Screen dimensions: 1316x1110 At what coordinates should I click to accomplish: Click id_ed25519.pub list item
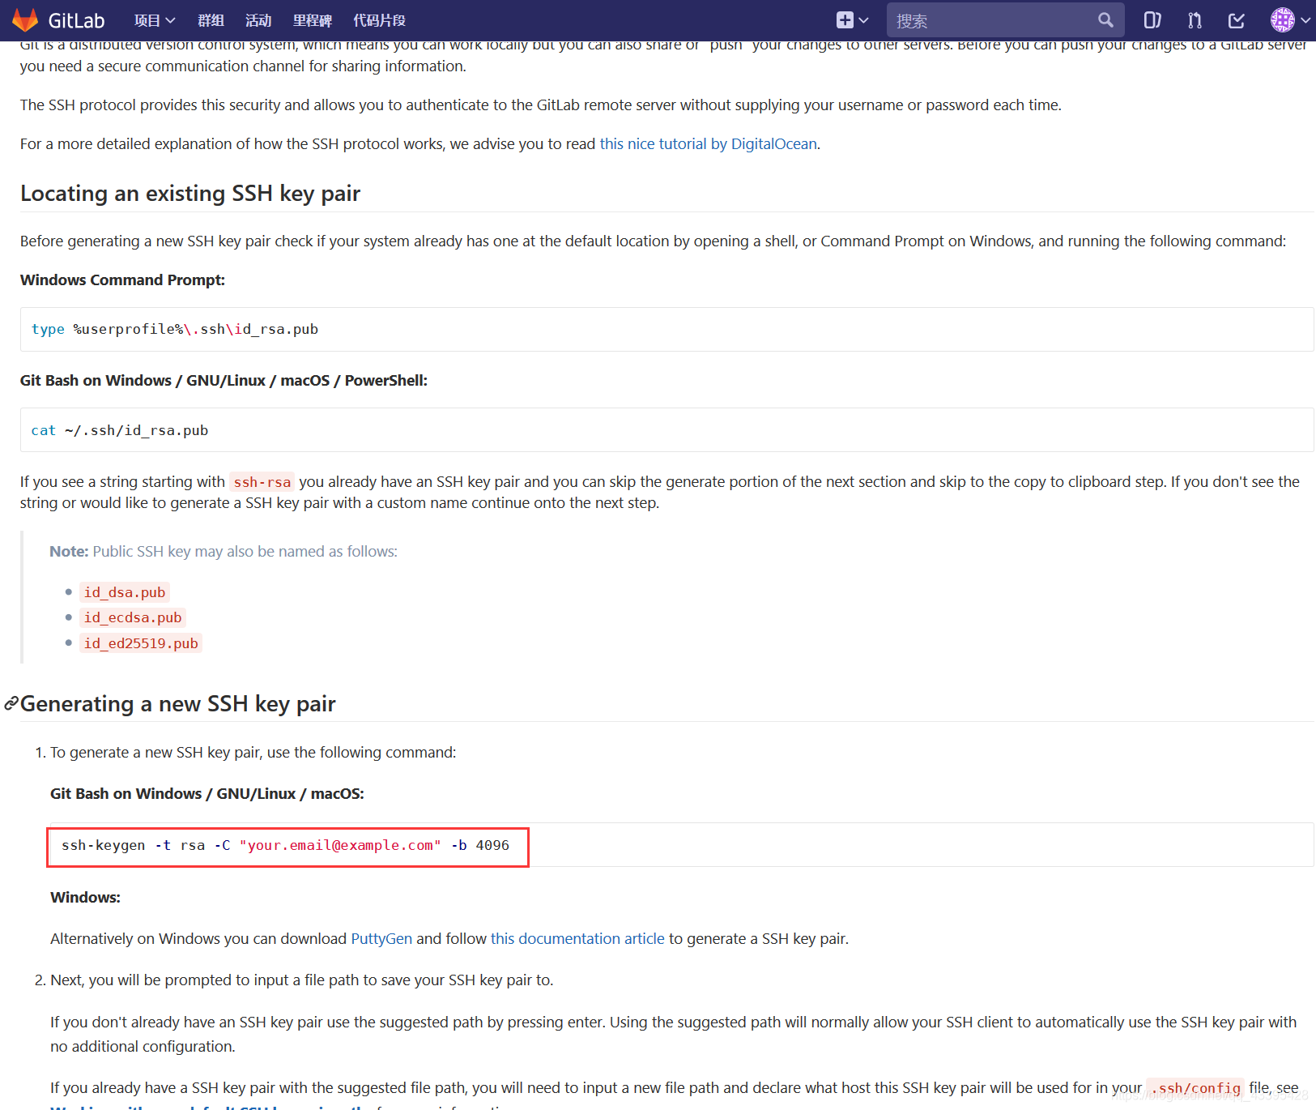(141, 643)
